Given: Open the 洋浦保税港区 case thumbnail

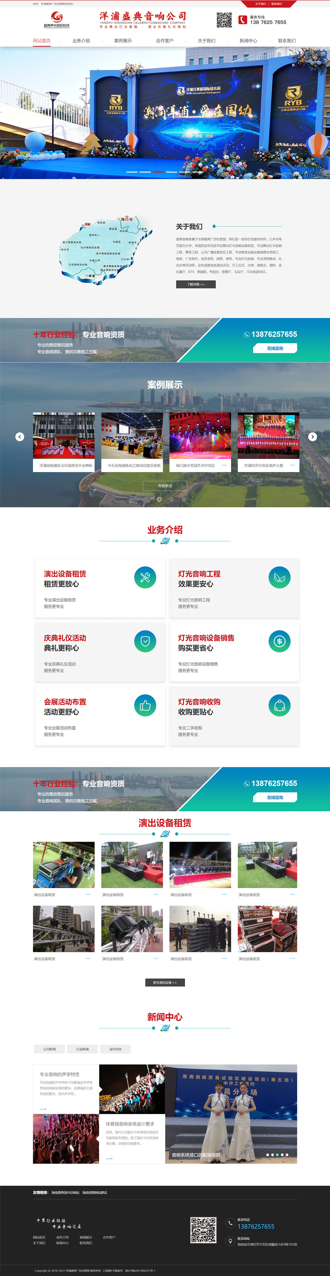Looking at the screenshot, I should [64, 435].
